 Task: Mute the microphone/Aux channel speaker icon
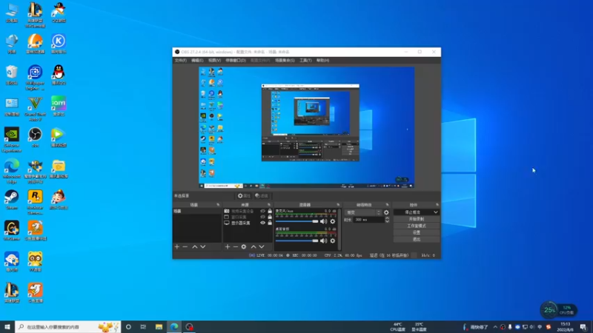pos(323,221)
